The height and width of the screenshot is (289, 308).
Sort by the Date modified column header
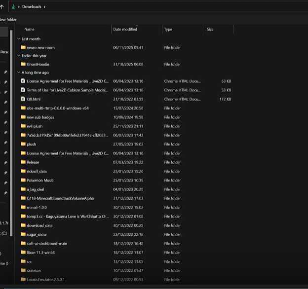click(125, 30)
